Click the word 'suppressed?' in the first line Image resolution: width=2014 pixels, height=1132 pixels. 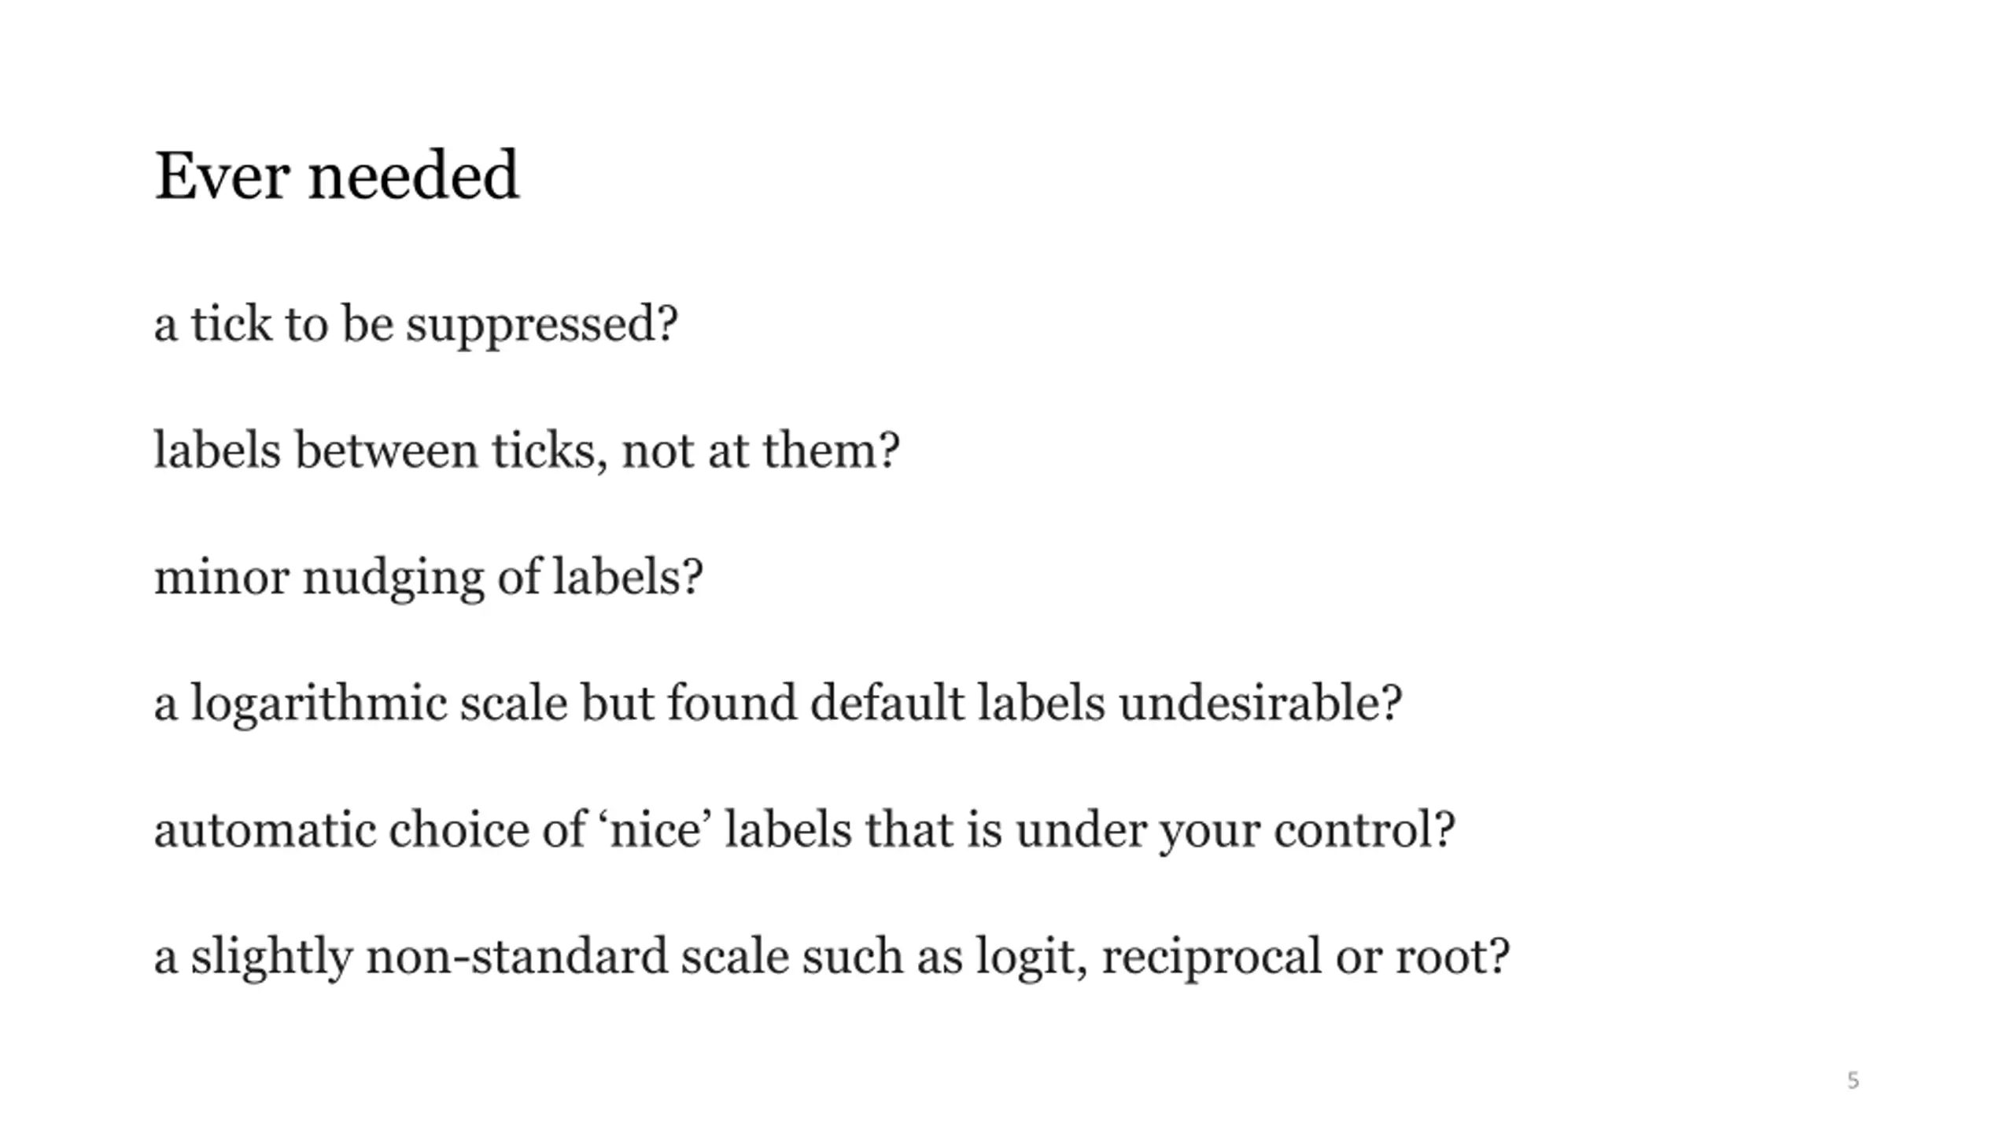pyautogui.click(x=541, y=325)
